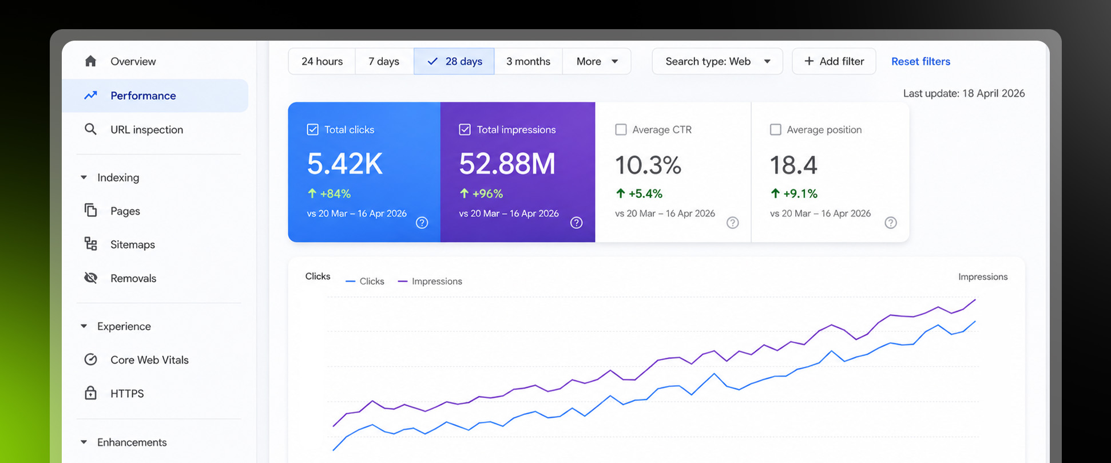Screen dimensions: 1111x463
Task: Open help for Average position card
Action: coord(890,223)
